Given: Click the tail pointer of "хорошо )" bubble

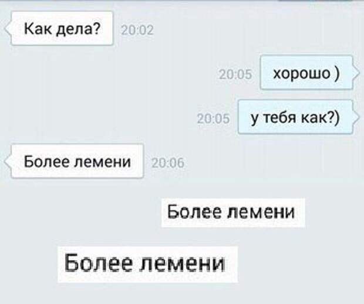Looking at the screenshot, I should coord(356,73).
